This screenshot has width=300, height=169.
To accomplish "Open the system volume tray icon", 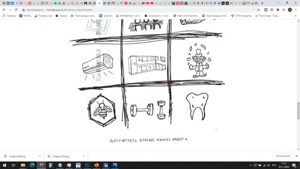I will (x=269, y=165).
